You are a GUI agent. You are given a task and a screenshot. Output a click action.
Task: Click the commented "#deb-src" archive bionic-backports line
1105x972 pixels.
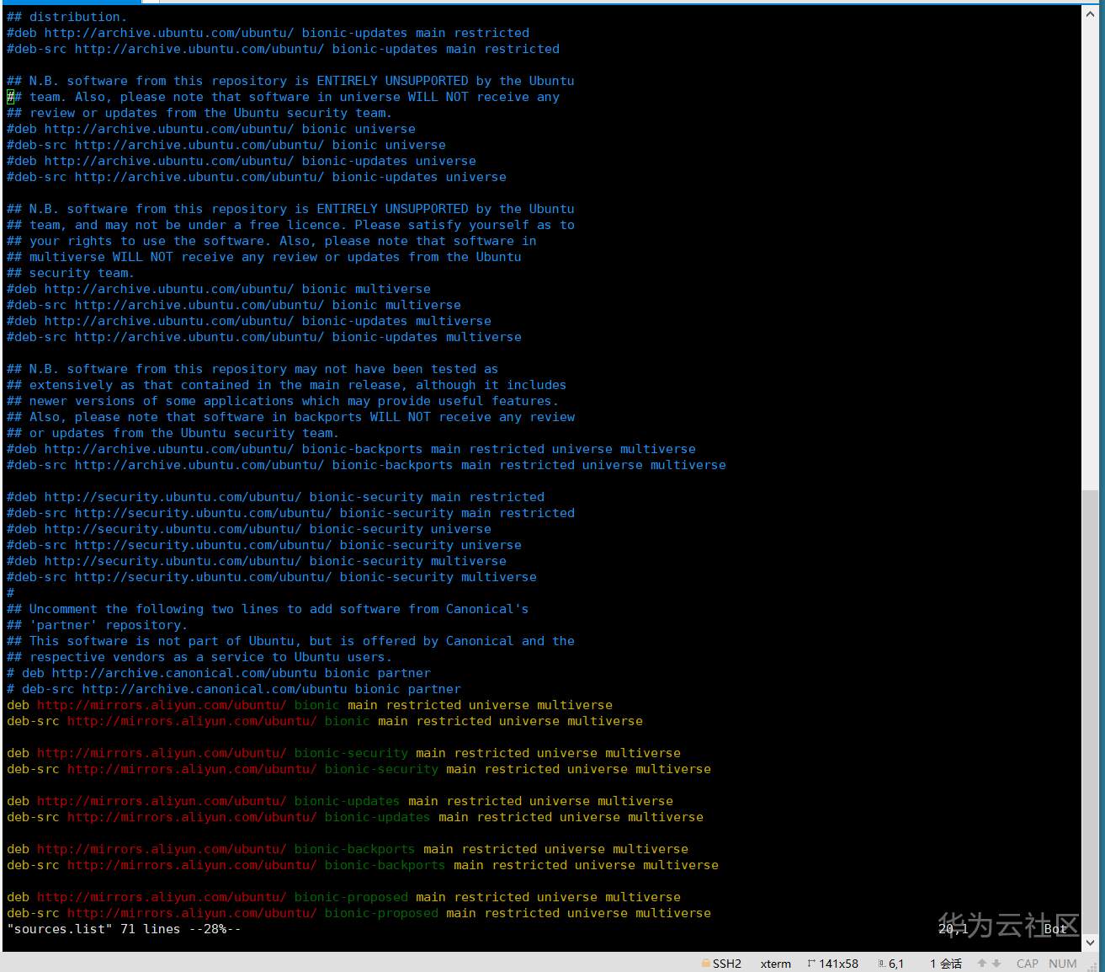point(366,465)
